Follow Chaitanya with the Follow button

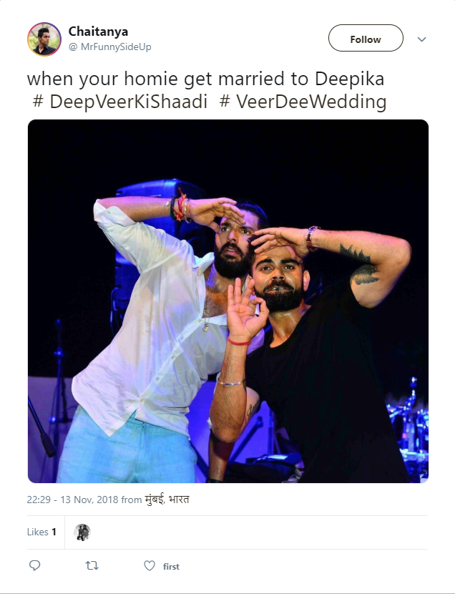[x=366, y=38]
